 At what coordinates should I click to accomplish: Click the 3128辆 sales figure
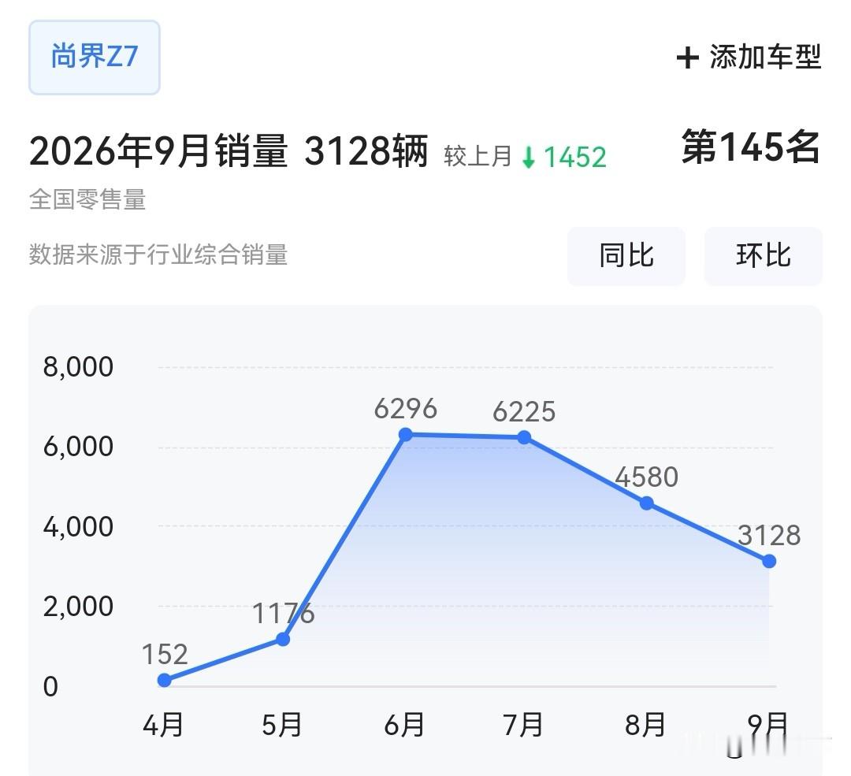(366, 150)
